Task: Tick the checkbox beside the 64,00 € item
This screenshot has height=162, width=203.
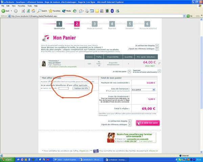Action: pyautogui.click(x=159, y=63)
